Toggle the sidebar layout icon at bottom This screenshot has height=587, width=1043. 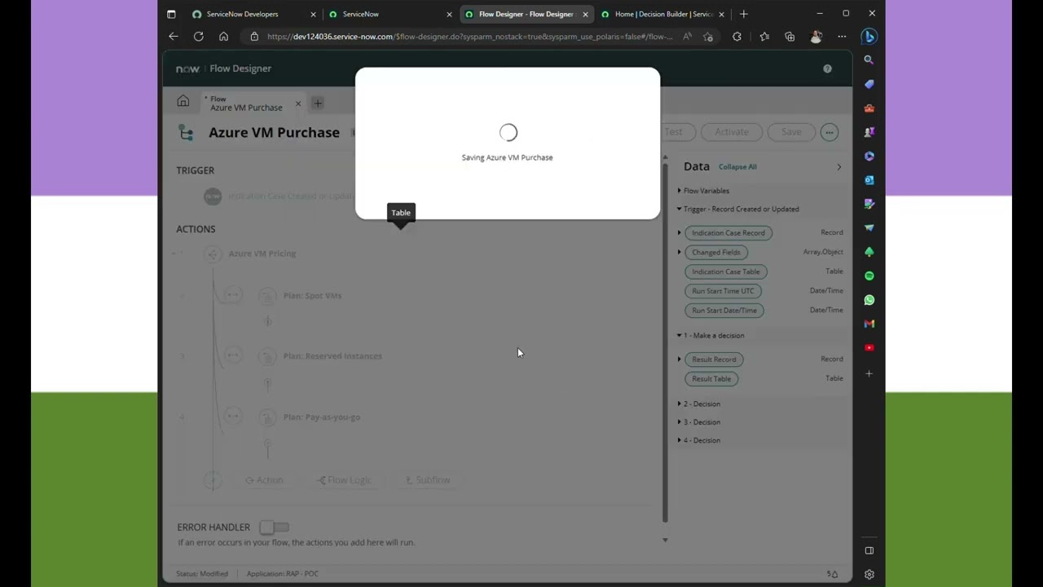(869, 550)
